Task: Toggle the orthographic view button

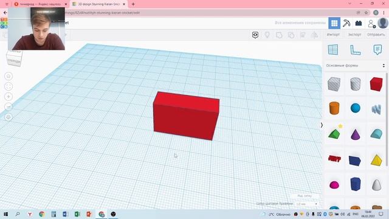Action: (9, 117)
